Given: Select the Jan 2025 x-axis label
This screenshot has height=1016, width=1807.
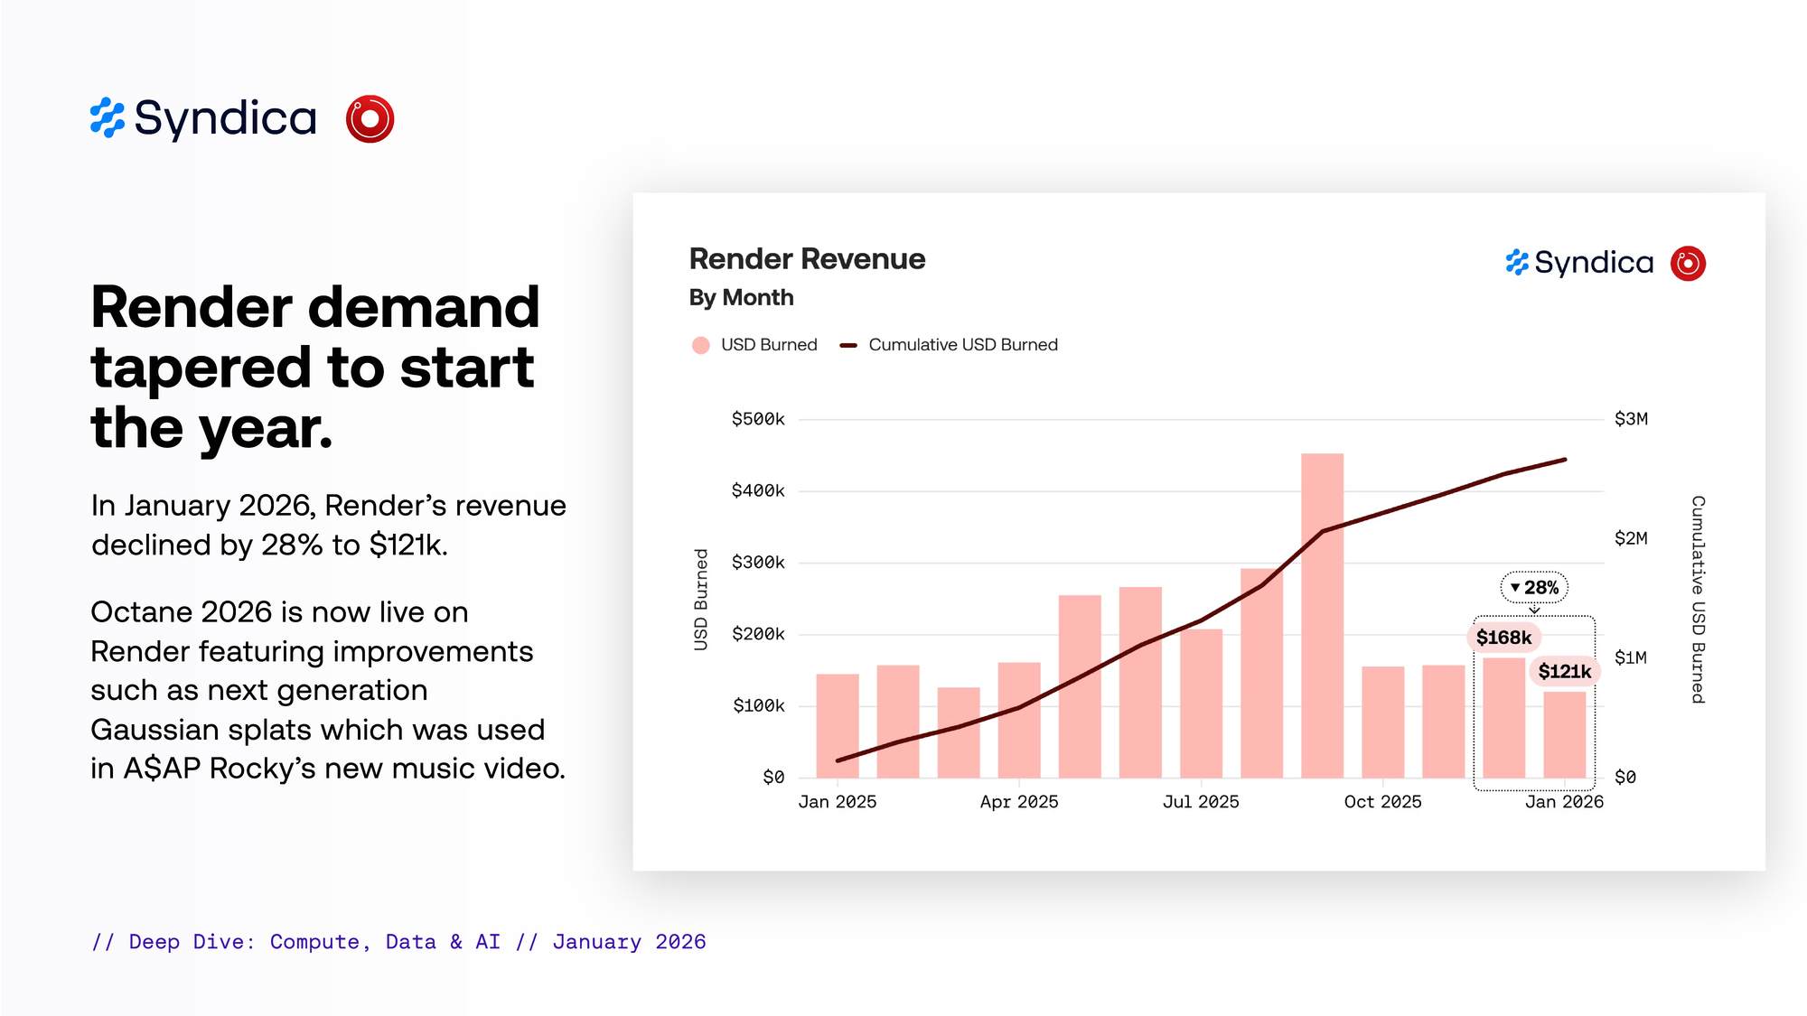Looking at the screenshot, I should pos(838,802).
